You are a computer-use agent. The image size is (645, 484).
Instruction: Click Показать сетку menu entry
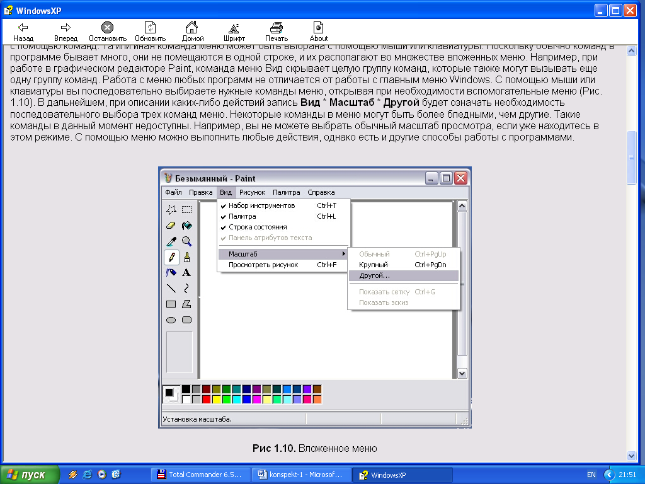coord(403,292)
